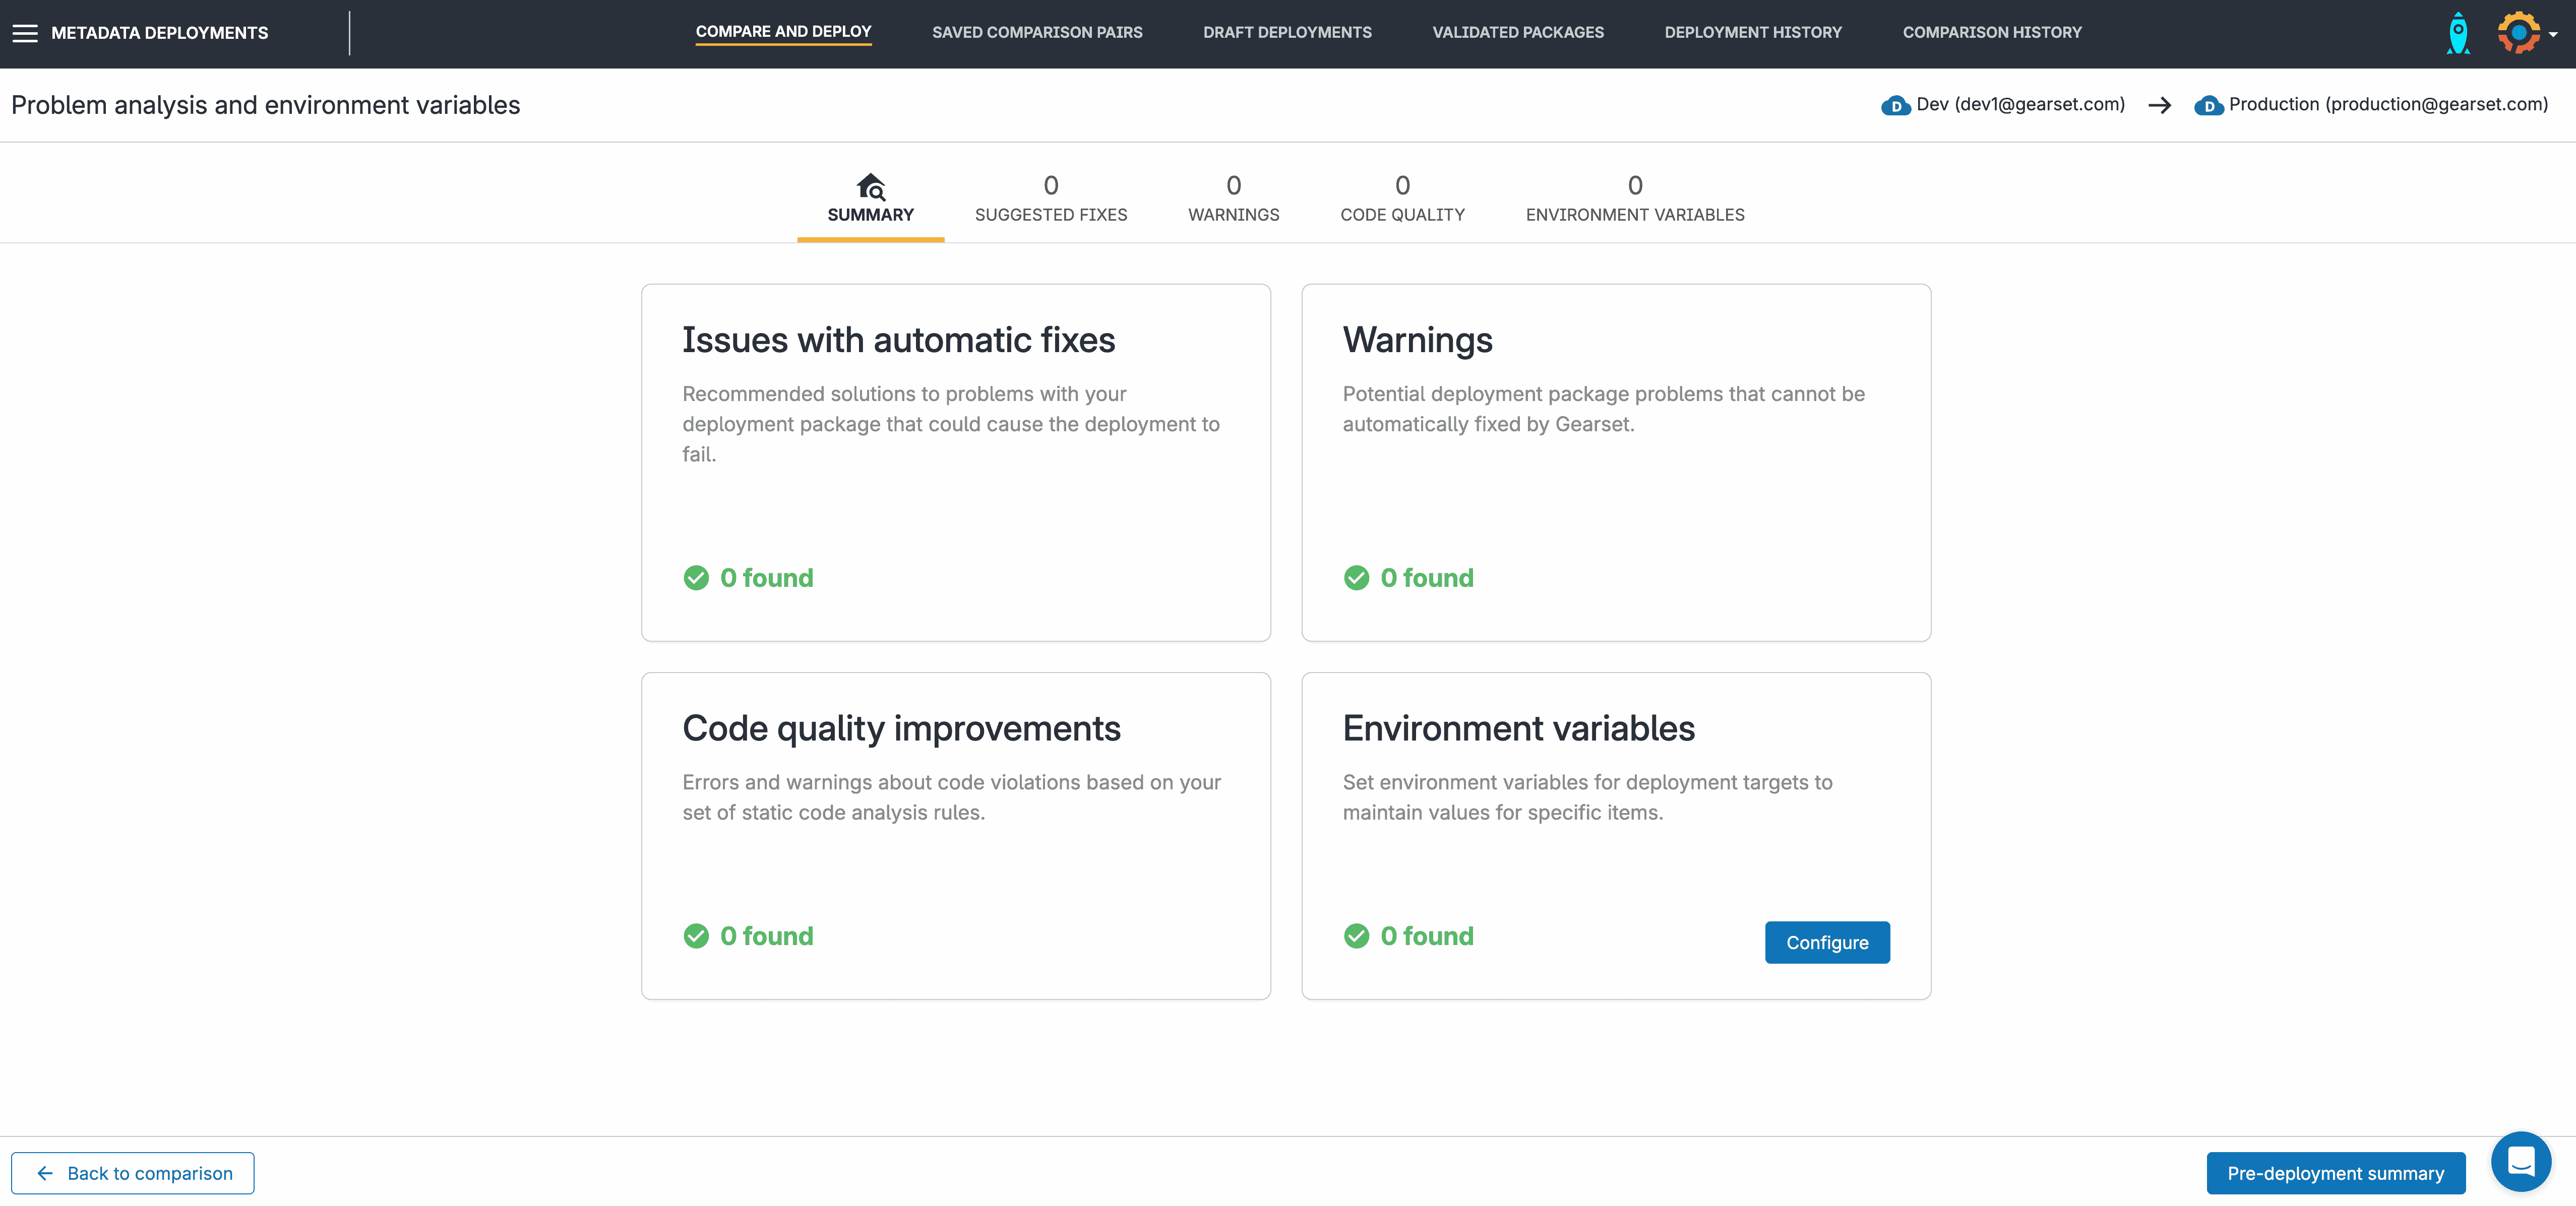The height and width of the screenshot is (1206, 2576).
Task: Click the arrow between Dev and Production orgs
Action: tap(2161, 104)
